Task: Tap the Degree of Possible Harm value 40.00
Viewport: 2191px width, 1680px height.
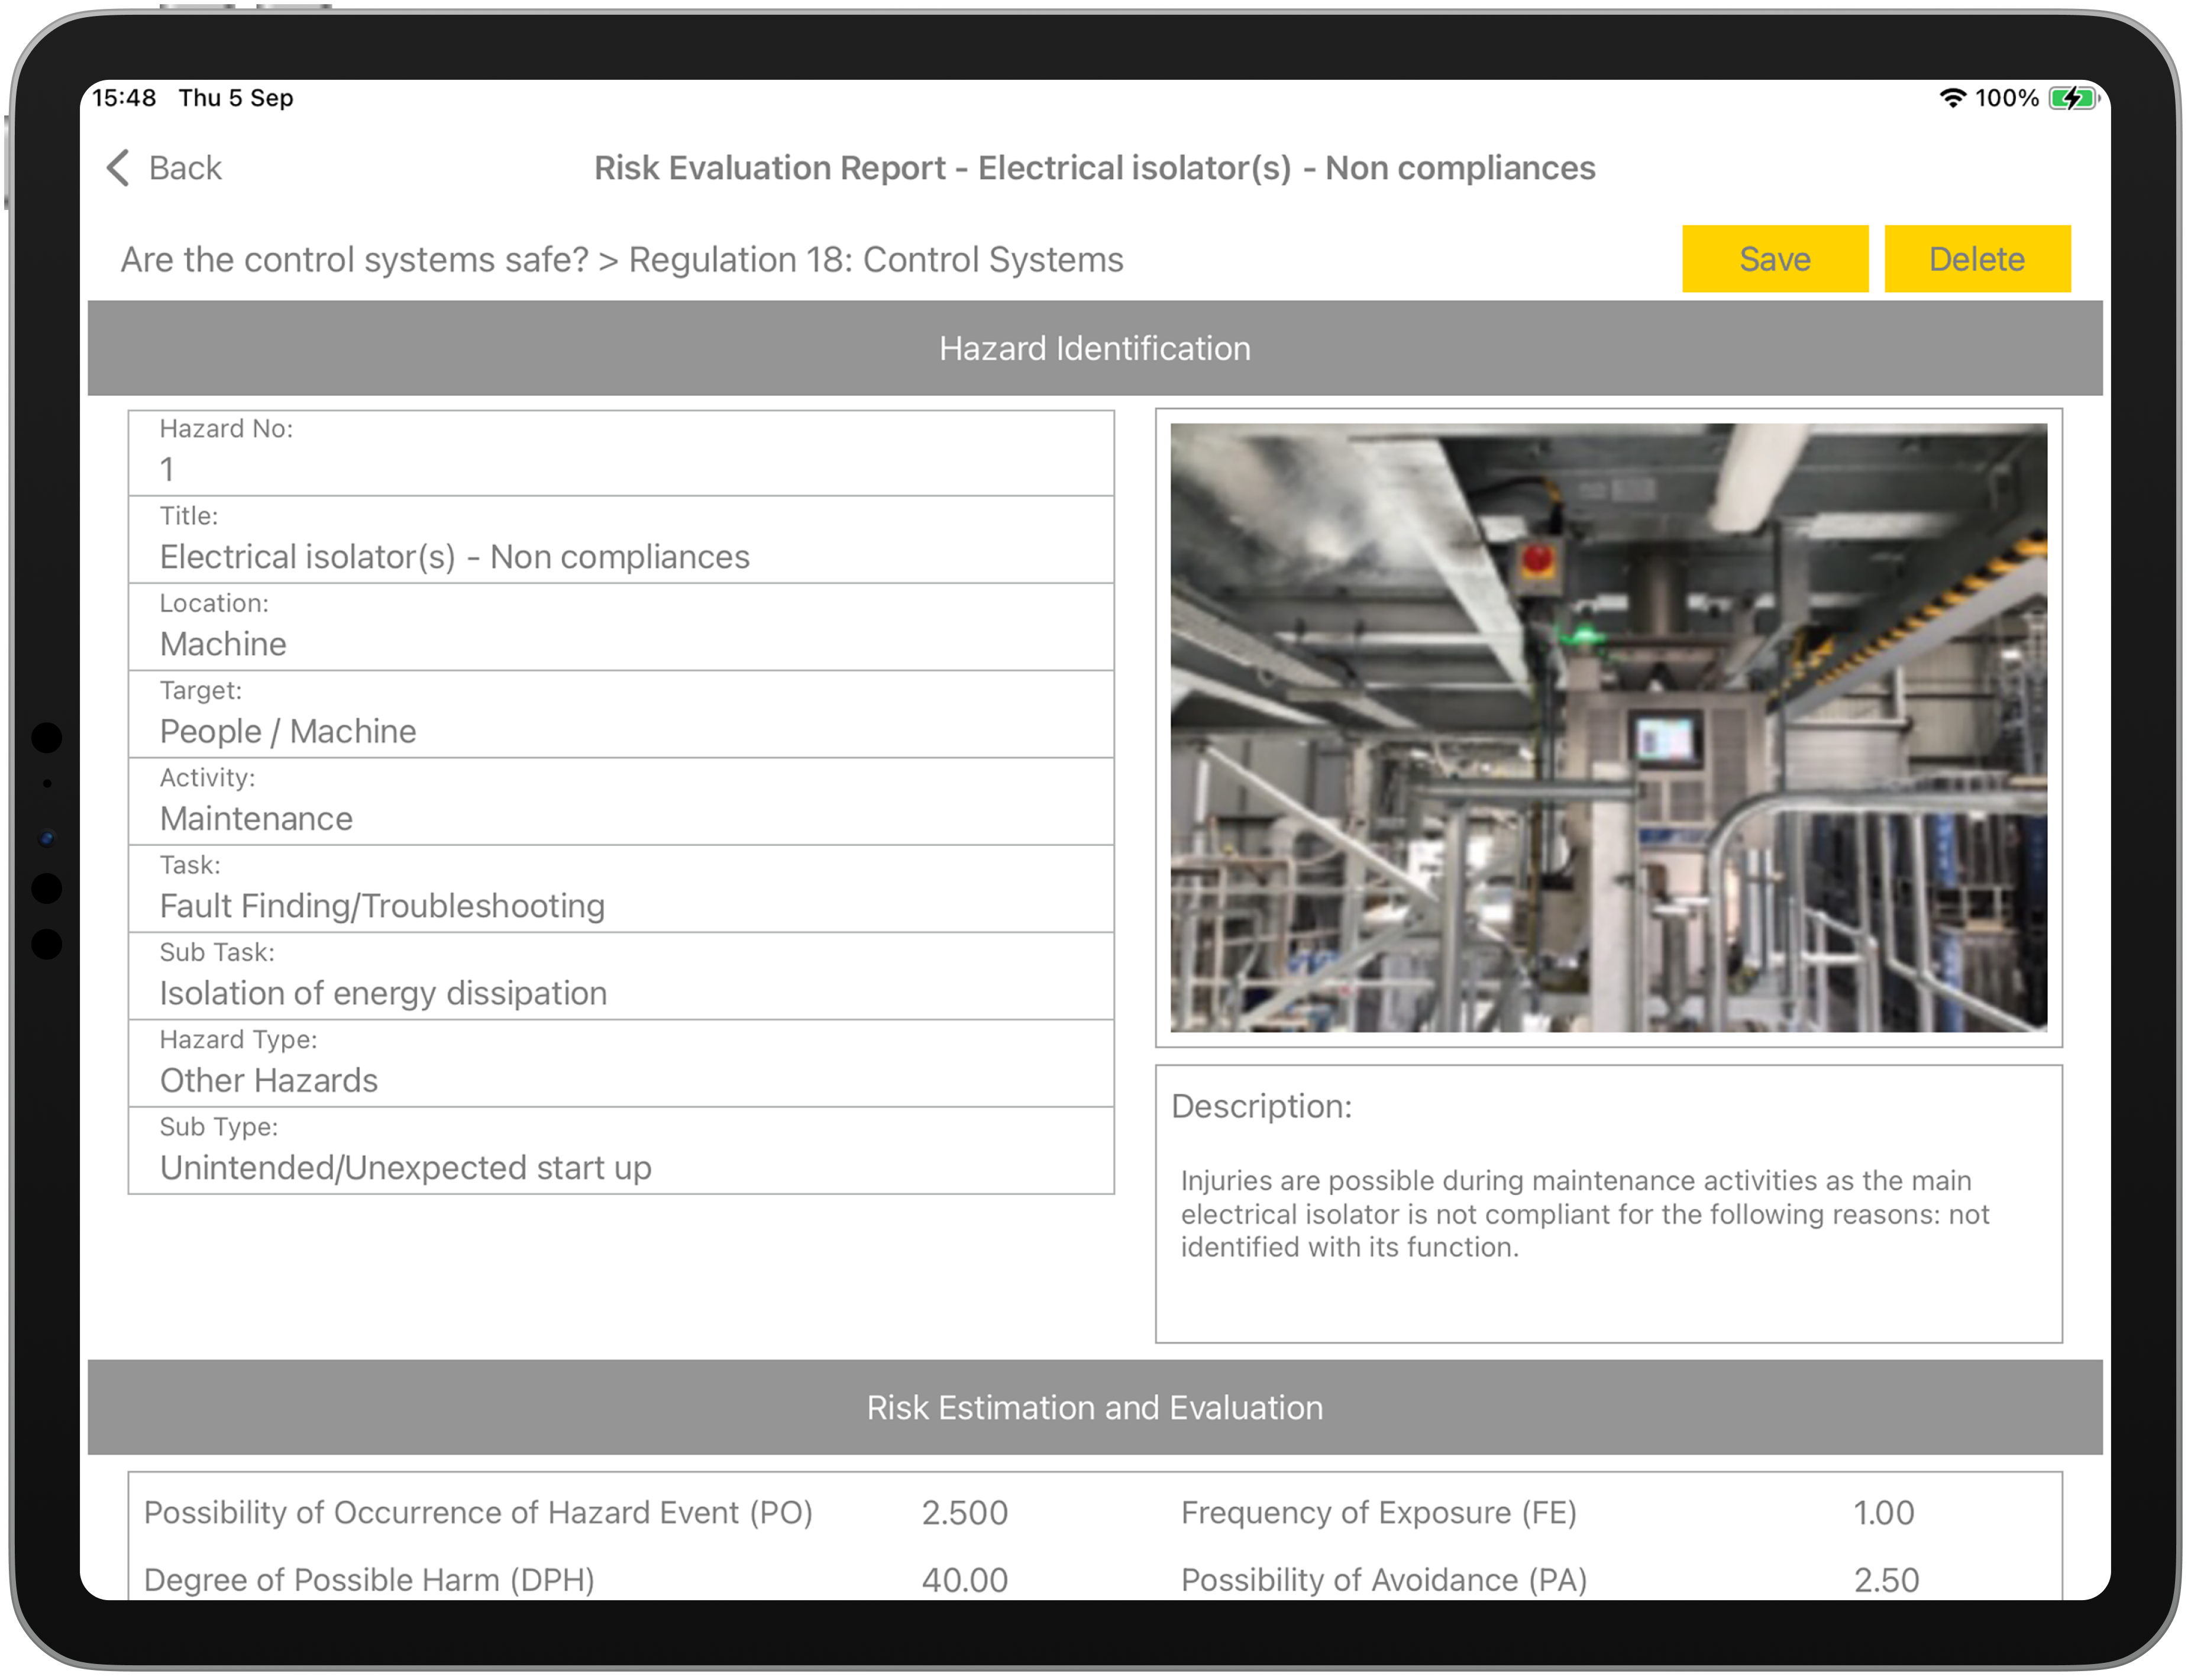Action: 964,1579
